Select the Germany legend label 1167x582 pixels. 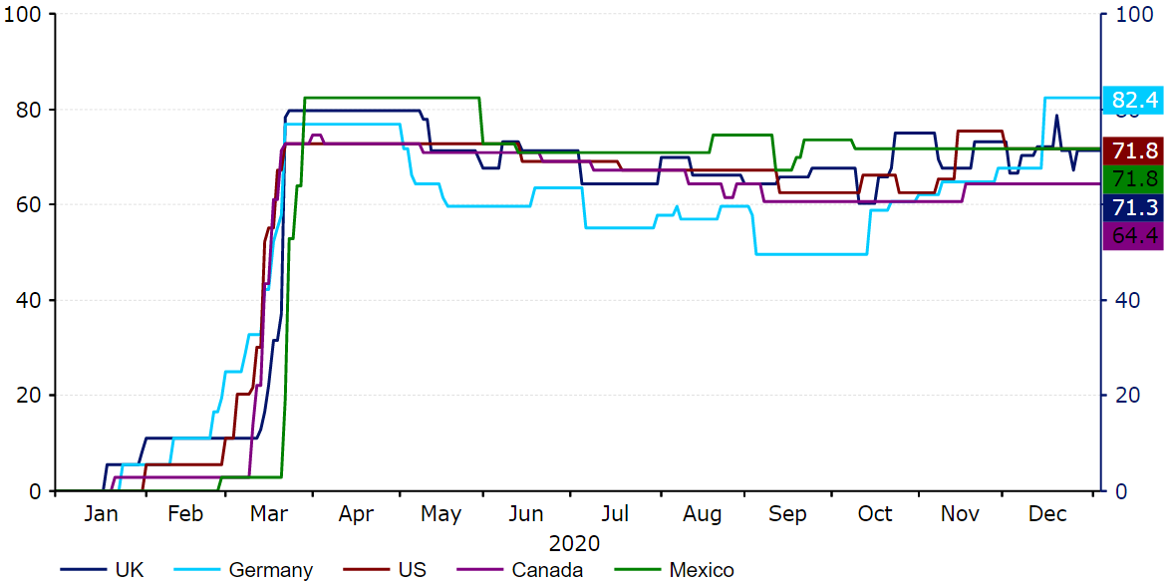tap(270, 570)
